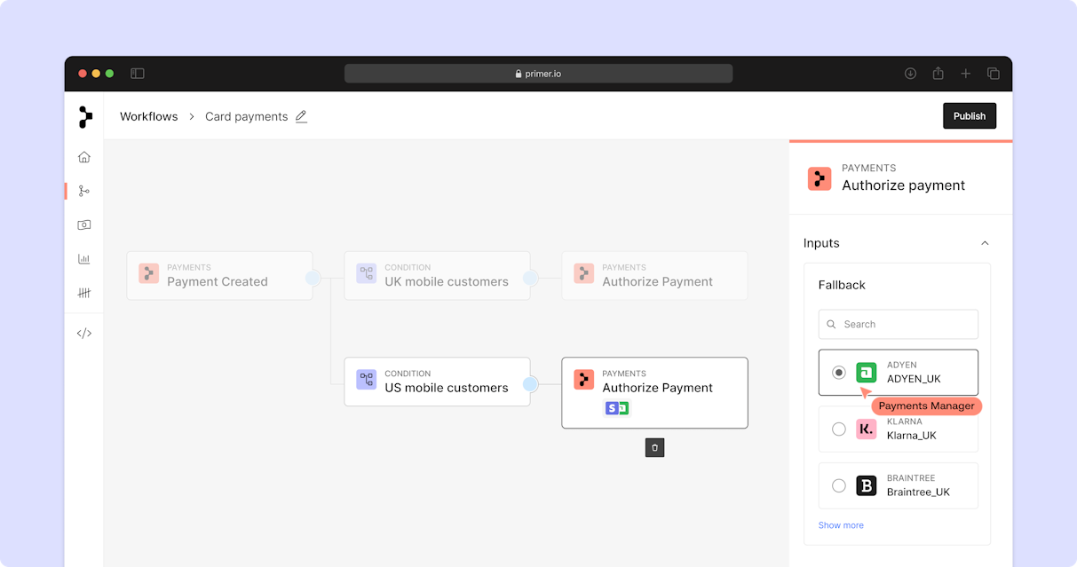Open a new tab with the plus icon
Image resolution: width=1077 pixels, height=567 pixels.
pos(966,74)
